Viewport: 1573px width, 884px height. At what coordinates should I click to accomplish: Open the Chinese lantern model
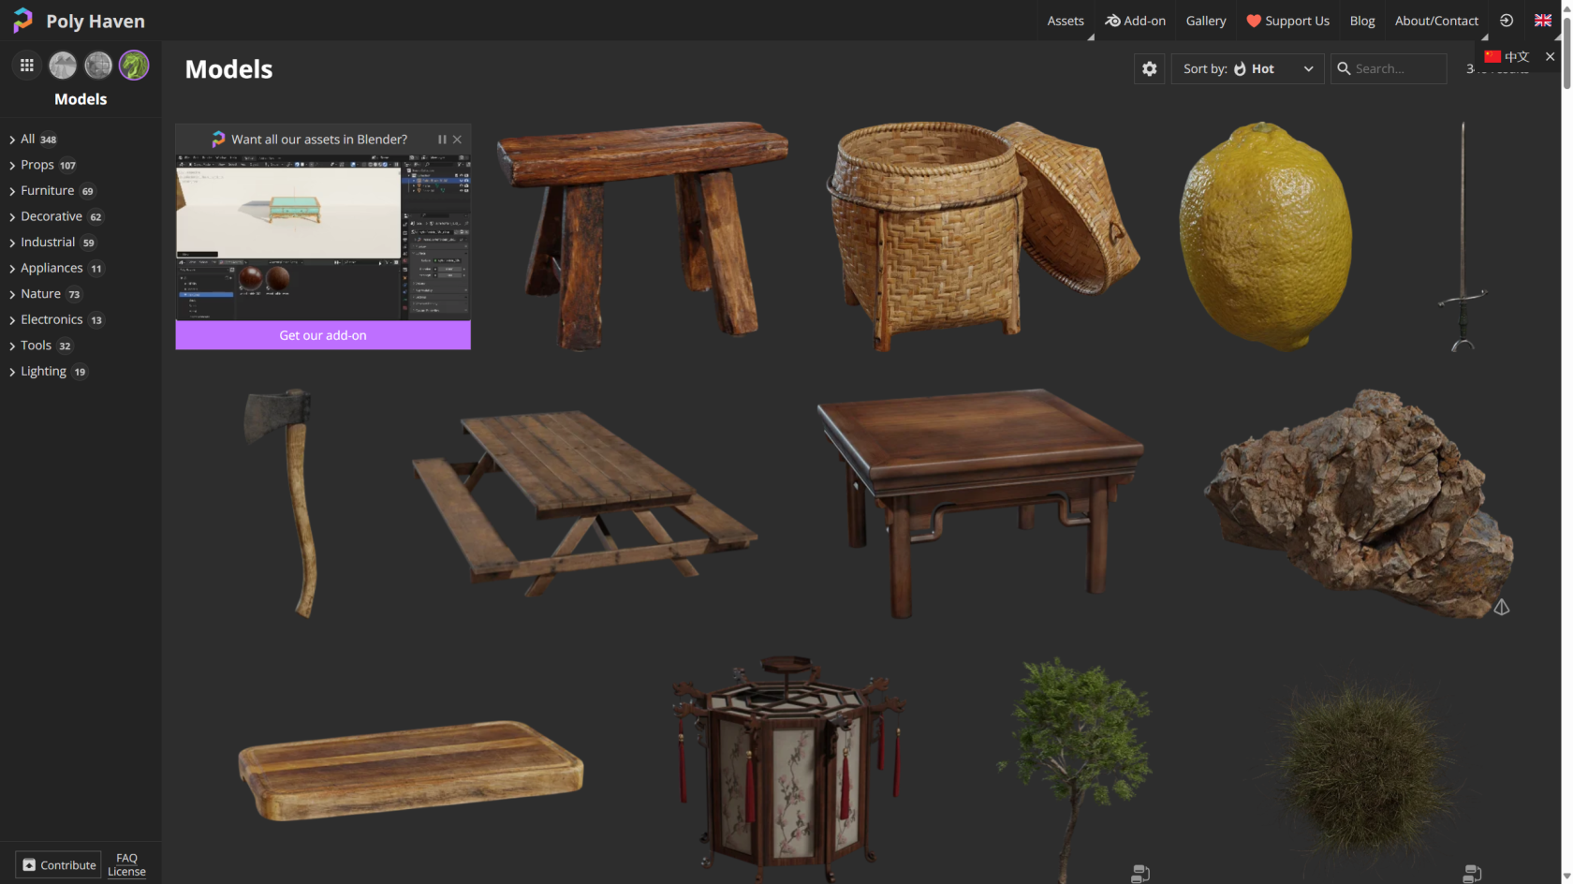click(788, 770)
